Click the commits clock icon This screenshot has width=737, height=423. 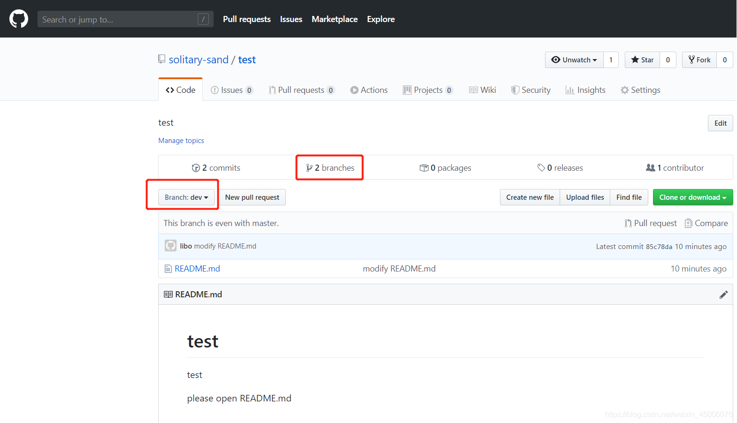196,168
